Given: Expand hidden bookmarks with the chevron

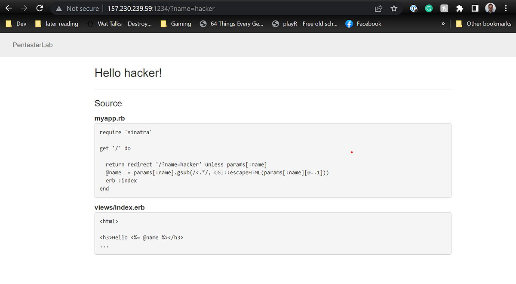Looking at the screenshot, I should 443,24.
